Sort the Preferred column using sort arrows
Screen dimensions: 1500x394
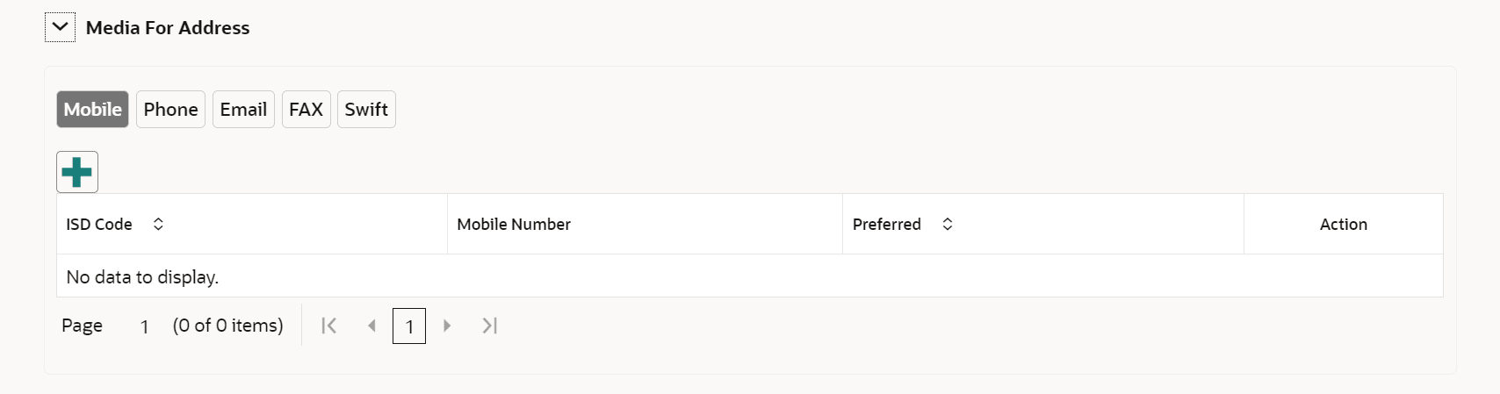[x=948, y=225]
